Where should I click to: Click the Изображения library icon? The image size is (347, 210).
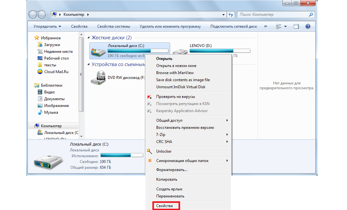coord(40,106)
